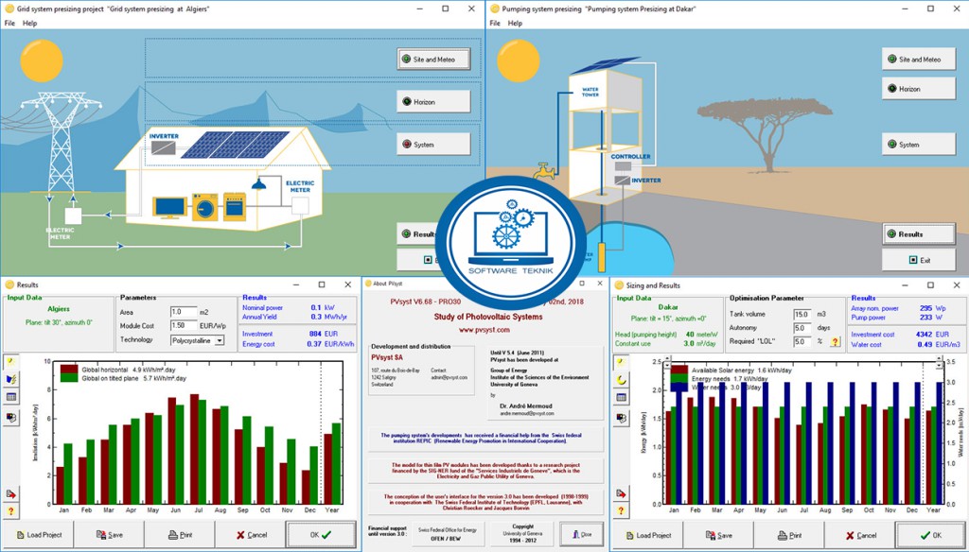969x552 pixels.
Task: Click the Water cost 0.49 EUR/m3 value
Action: [939, 345]
